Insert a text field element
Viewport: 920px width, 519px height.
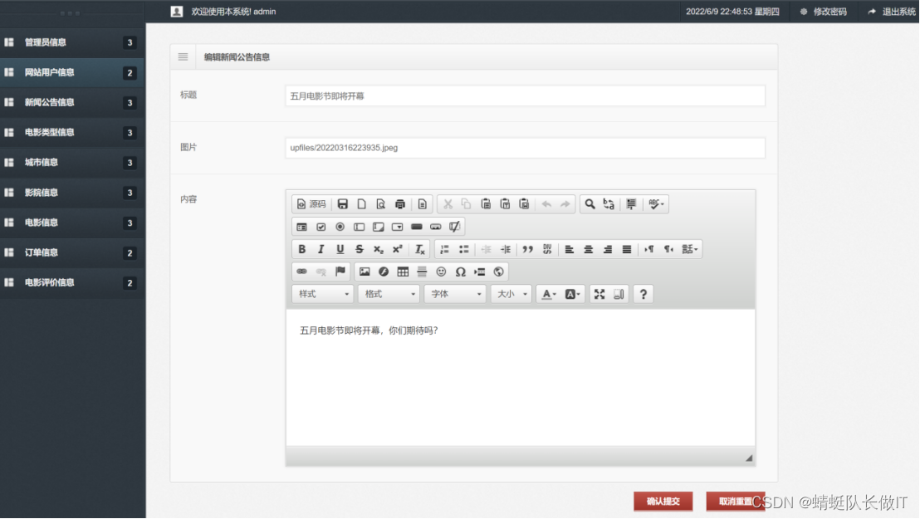(359, 227)
